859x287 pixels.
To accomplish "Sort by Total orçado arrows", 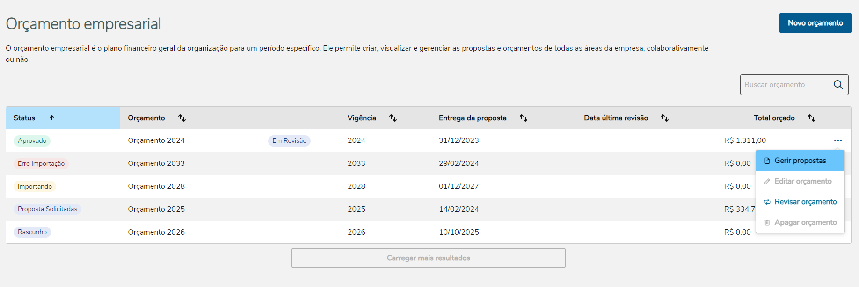I will click(812, 118).
